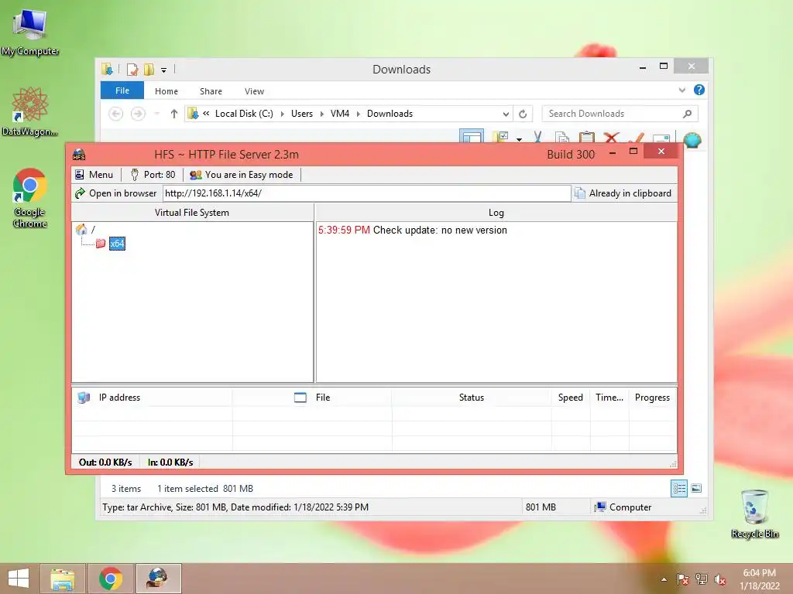Click the HFS URL address field
Screen dimensions: 793x594
tap(366, 193)
